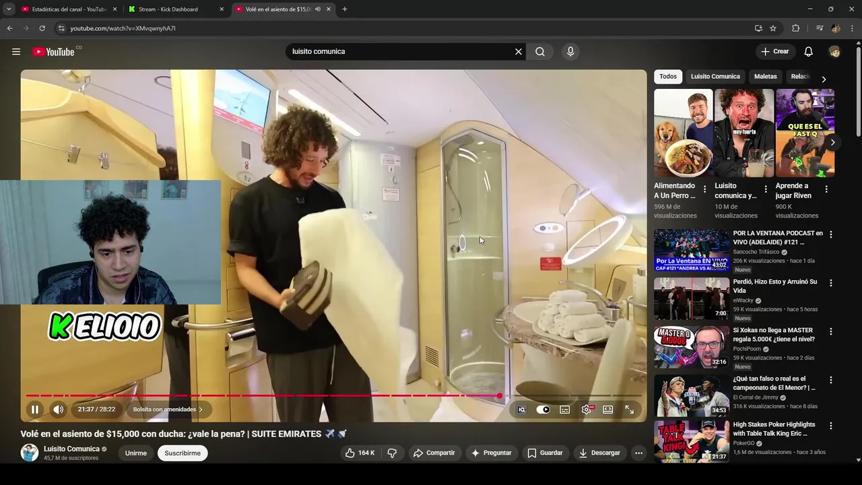
Task: Mute the video volume
Action: [x=59, y=410]
